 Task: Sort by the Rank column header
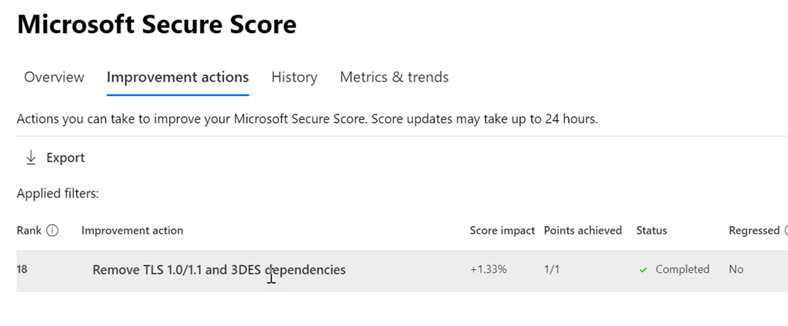(x=28, y=231)
